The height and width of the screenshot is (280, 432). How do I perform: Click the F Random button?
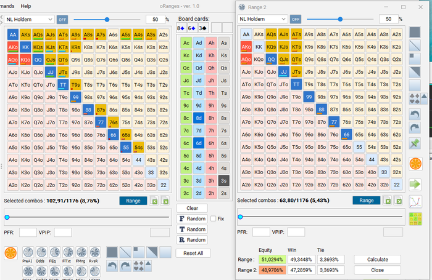(192, 218)
